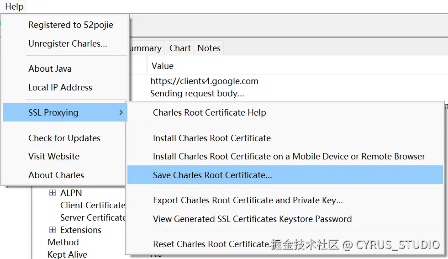Switch to the Notes tab
The height and width of the screenshot is (259, 448).
209,48
